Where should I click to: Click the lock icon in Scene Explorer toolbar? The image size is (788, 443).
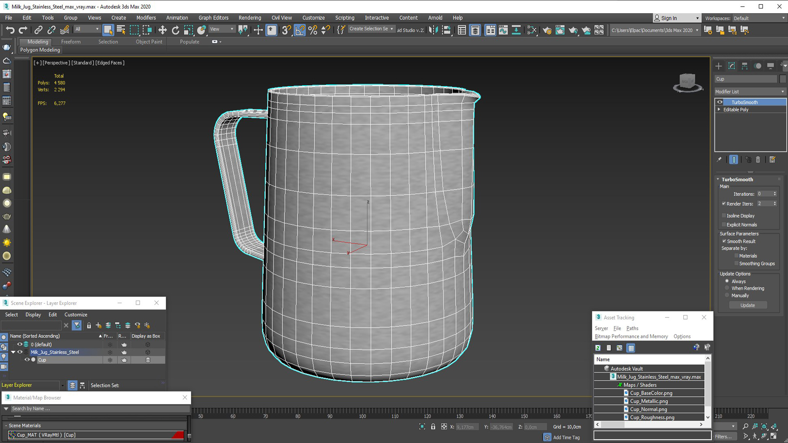[x=89, y=325]
